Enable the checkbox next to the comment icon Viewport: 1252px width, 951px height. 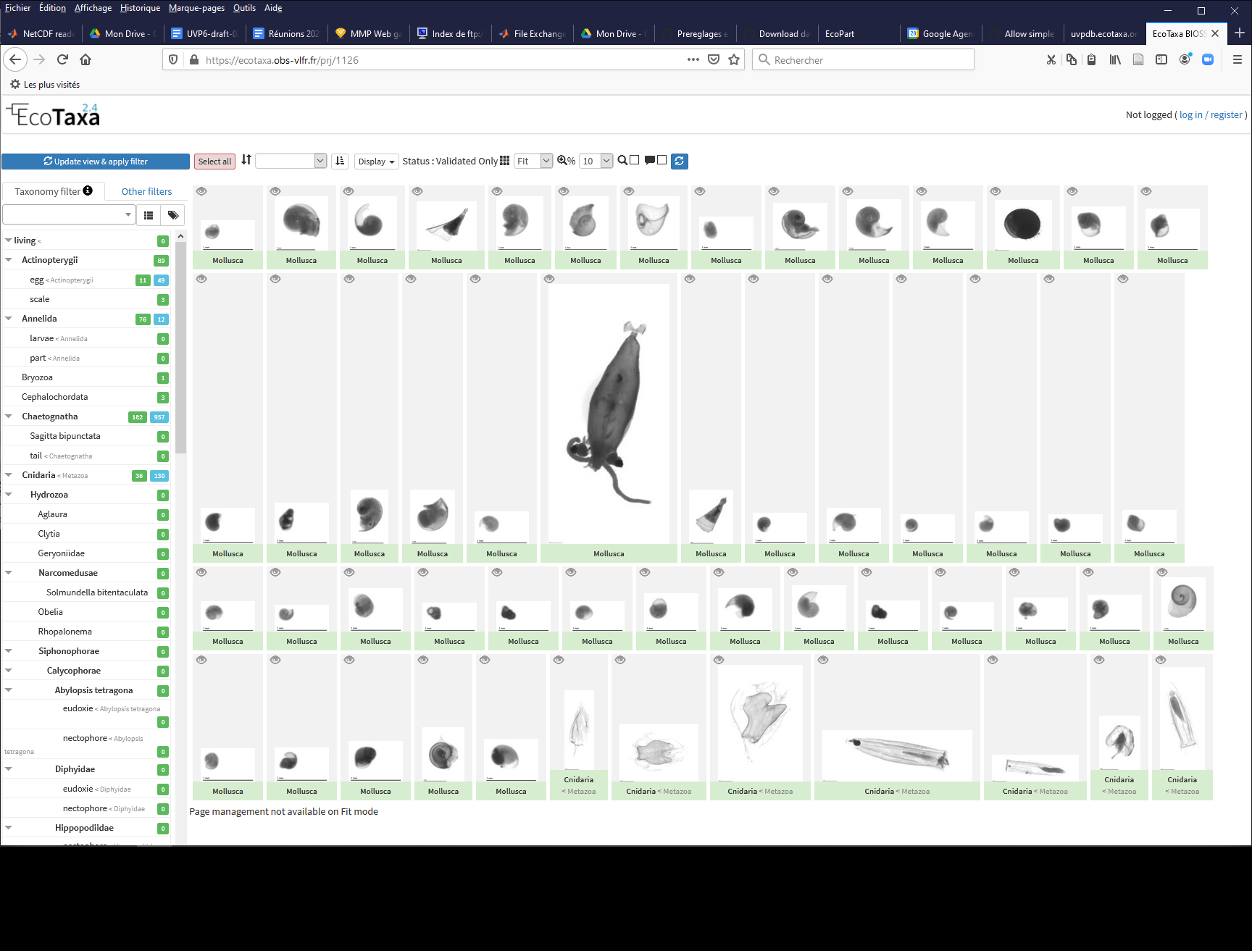click(x=661, y=161)
